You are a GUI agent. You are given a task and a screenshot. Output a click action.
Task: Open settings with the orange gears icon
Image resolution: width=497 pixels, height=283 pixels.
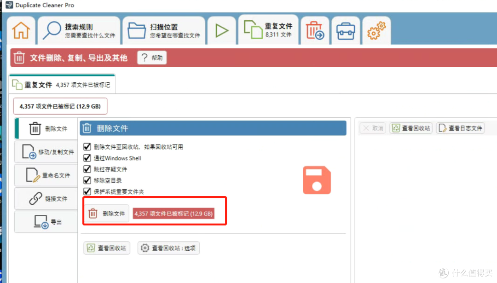pos(376,30)
